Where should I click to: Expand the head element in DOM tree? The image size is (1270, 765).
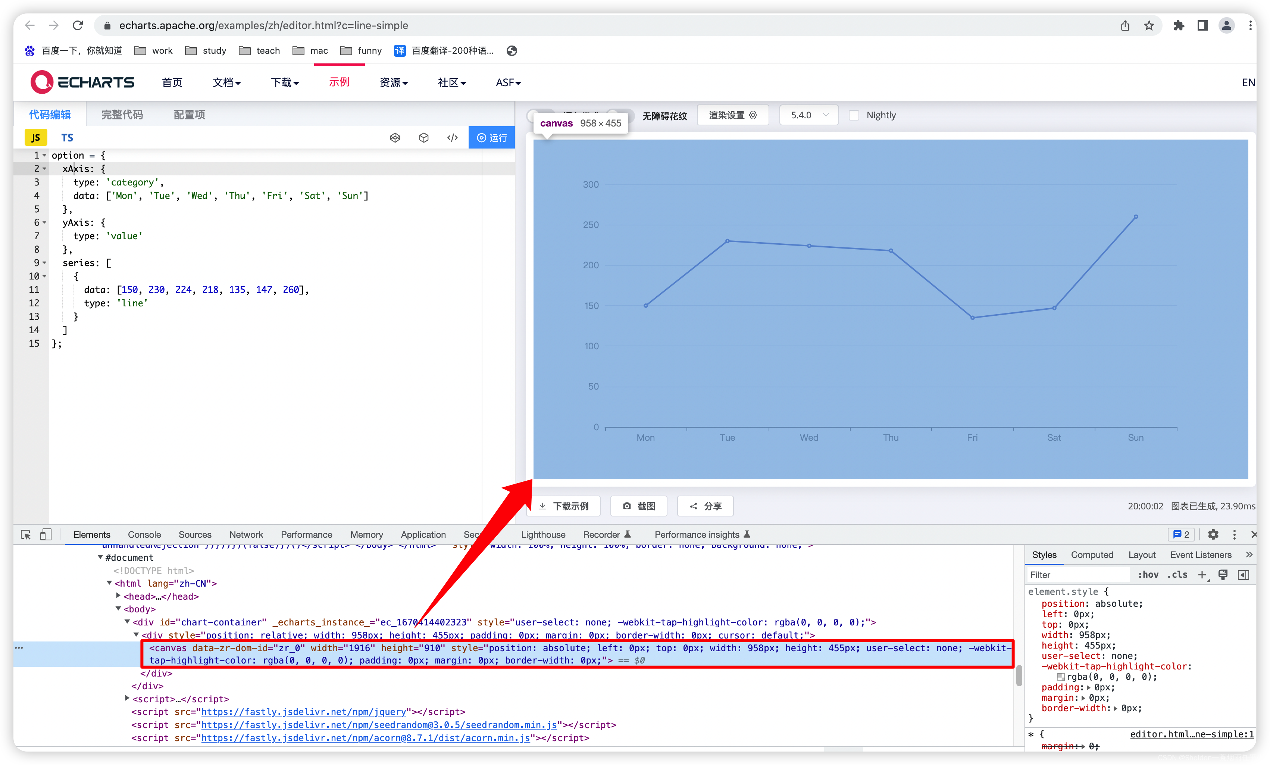[119, 596]
